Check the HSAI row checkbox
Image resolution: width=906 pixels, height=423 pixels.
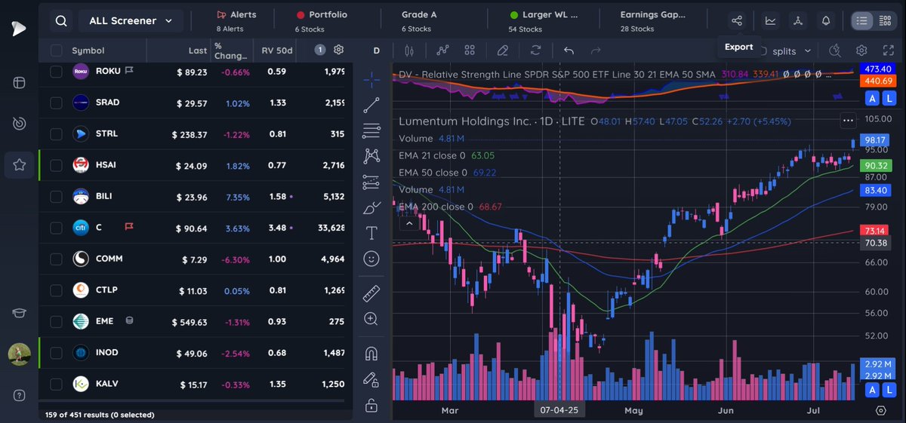point(56,165)
